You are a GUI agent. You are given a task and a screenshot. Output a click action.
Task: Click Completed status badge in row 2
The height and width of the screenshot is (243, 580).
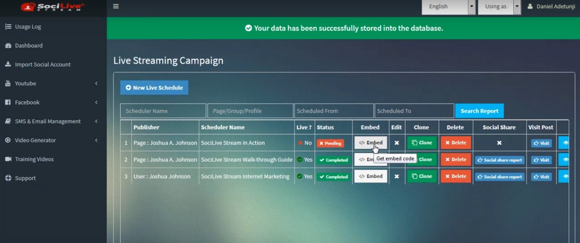(333, 160)
